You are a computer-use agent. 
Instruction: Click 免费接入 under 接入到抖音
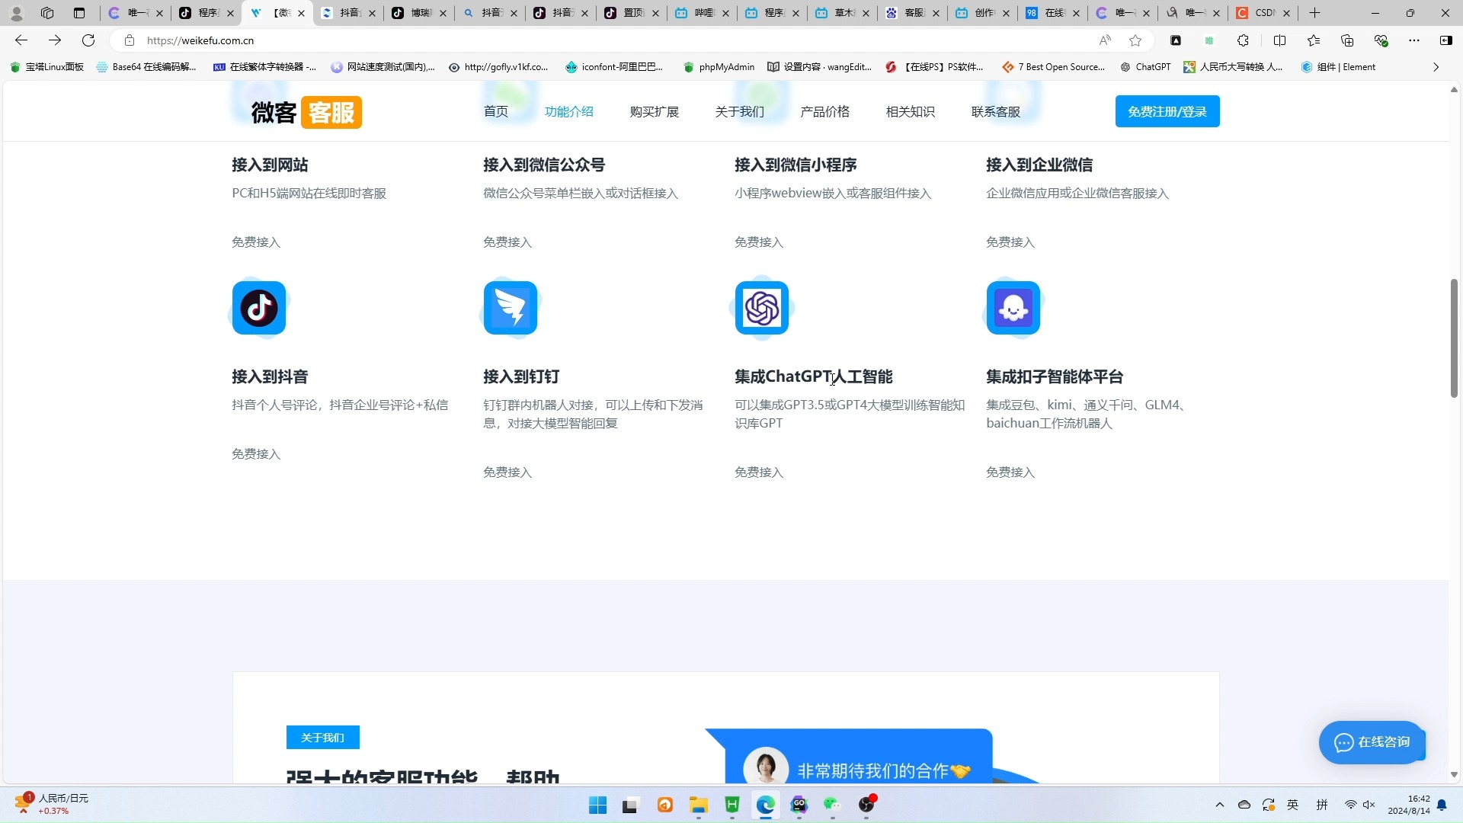(255, 453)
